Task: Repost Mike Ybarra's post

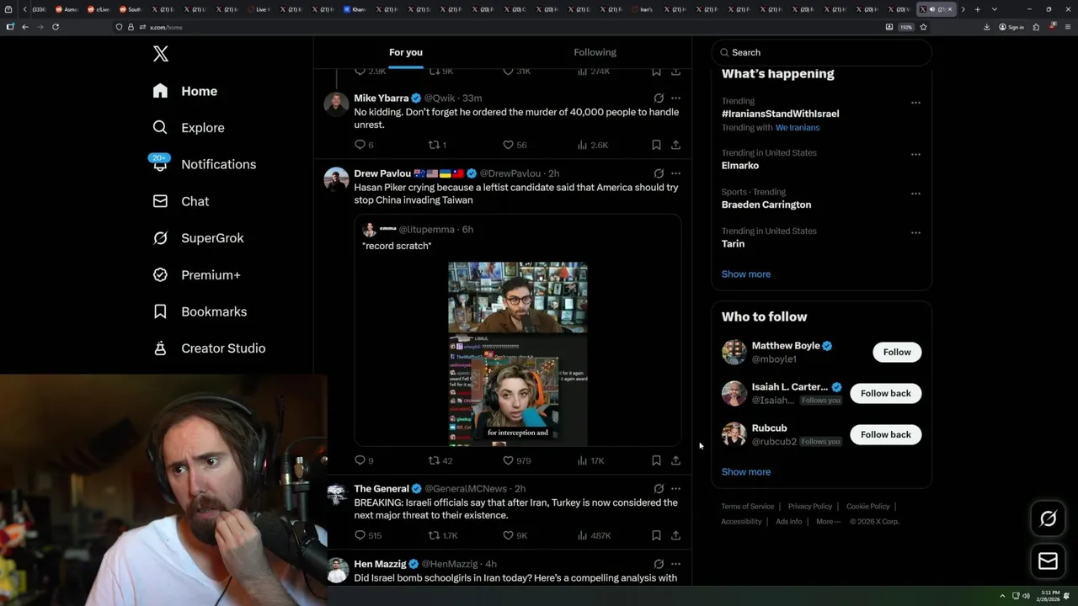Action: click(x=437, y=145)
